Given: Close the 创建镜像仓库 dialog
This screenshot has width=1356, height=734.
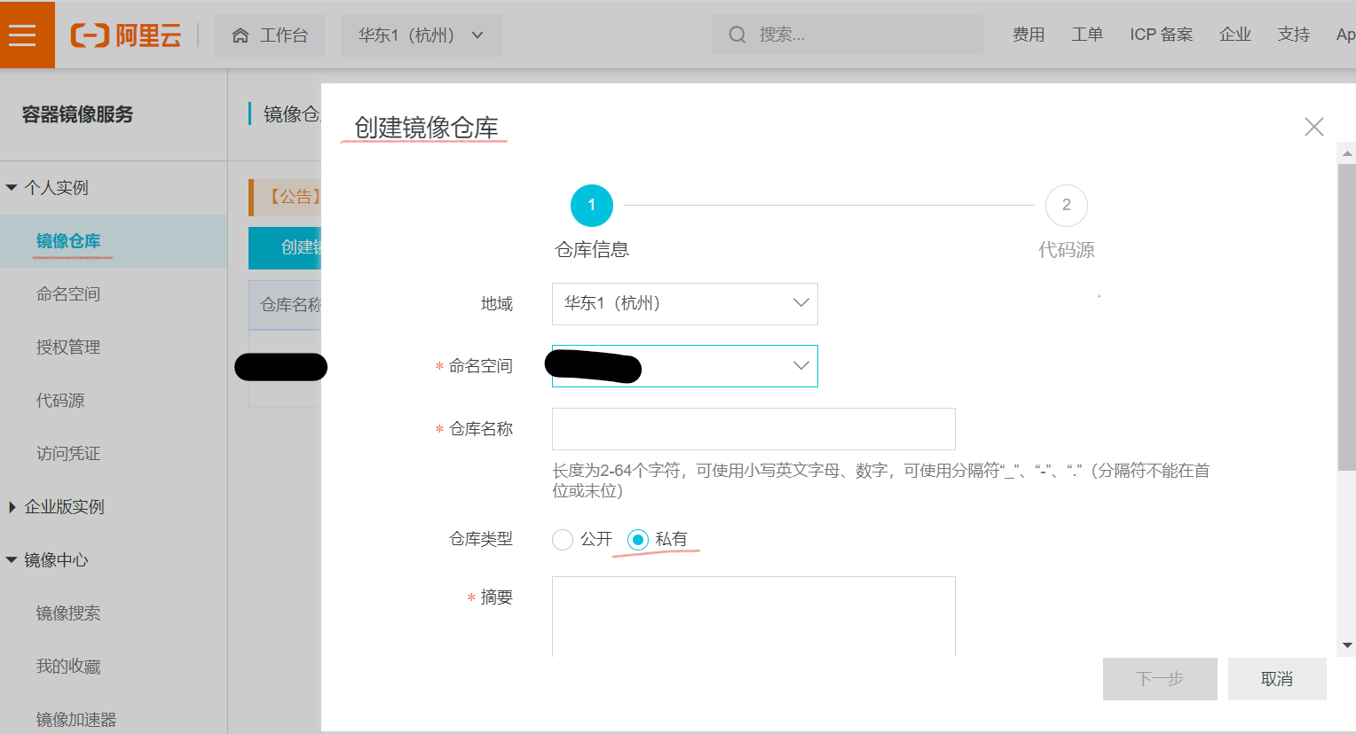Looking at the screenshot, I should click(x=1313, y=127).
